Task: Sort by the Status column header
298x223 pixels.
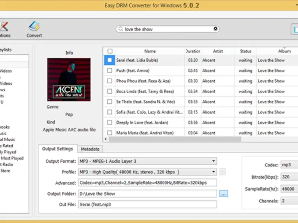Action: (x=245, y=51)
